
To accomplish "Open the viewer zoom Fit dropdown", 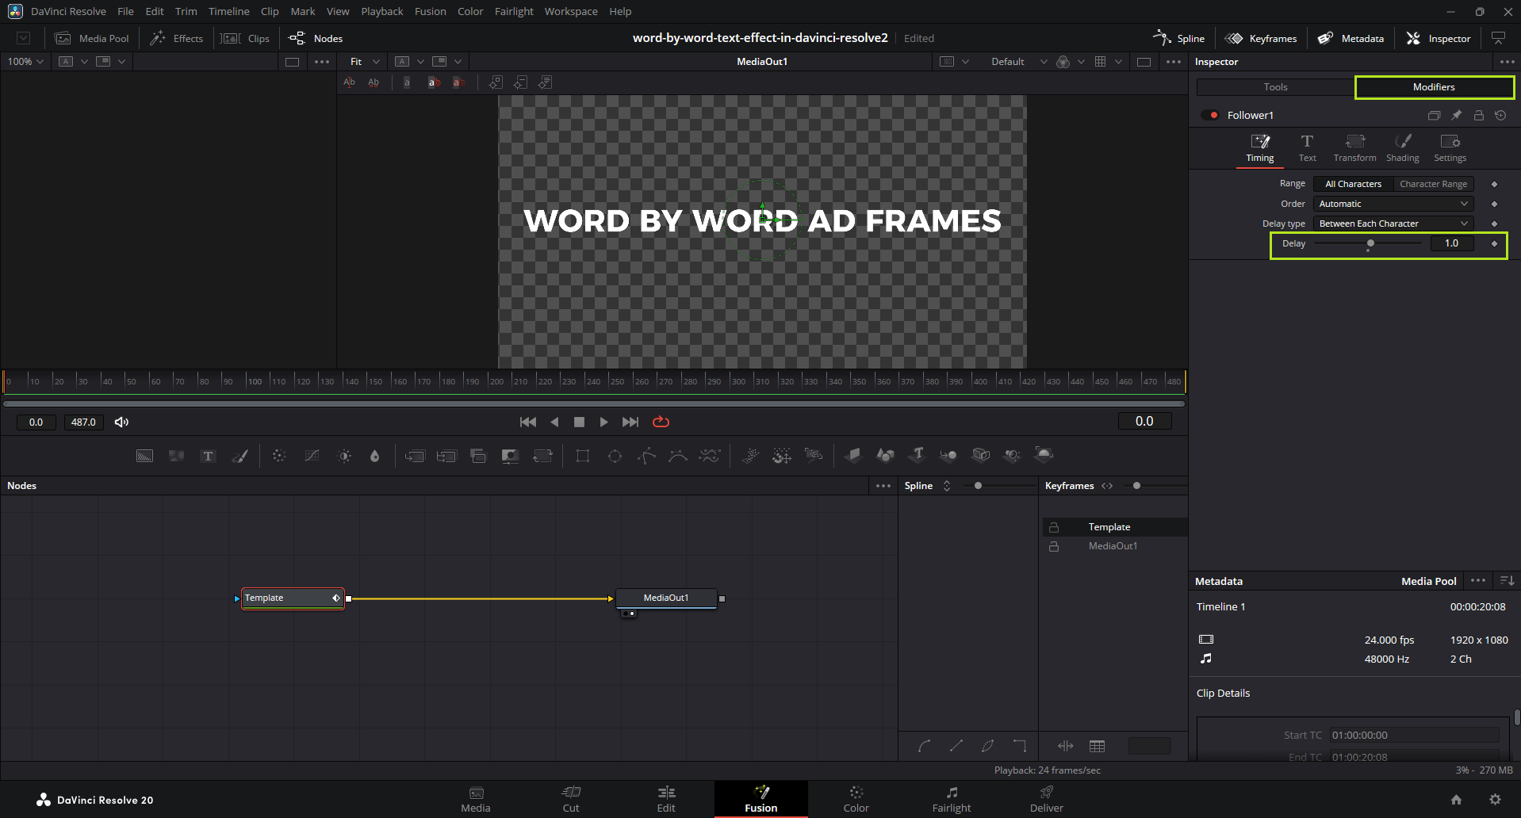I will click(365, 62).
